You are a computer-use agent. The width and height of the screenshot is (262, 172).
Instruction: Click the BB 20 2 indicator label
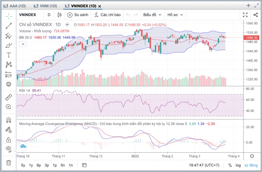pyautogui.click(x=25, y=38)
